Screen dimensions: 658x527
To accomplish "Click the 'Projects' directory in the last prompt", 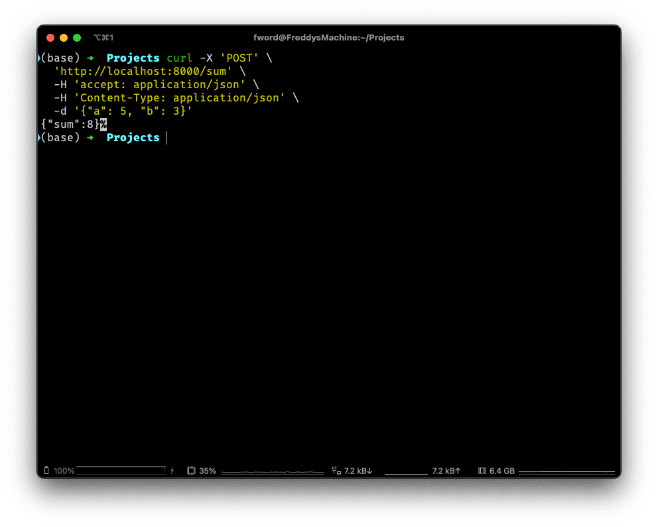I will point(133,137).
